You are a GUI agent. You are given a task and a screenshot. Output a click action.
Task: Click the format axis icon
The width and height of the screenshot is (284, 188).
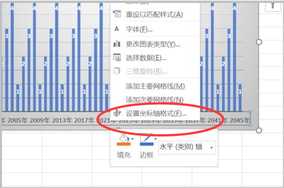tap(117, 113)
